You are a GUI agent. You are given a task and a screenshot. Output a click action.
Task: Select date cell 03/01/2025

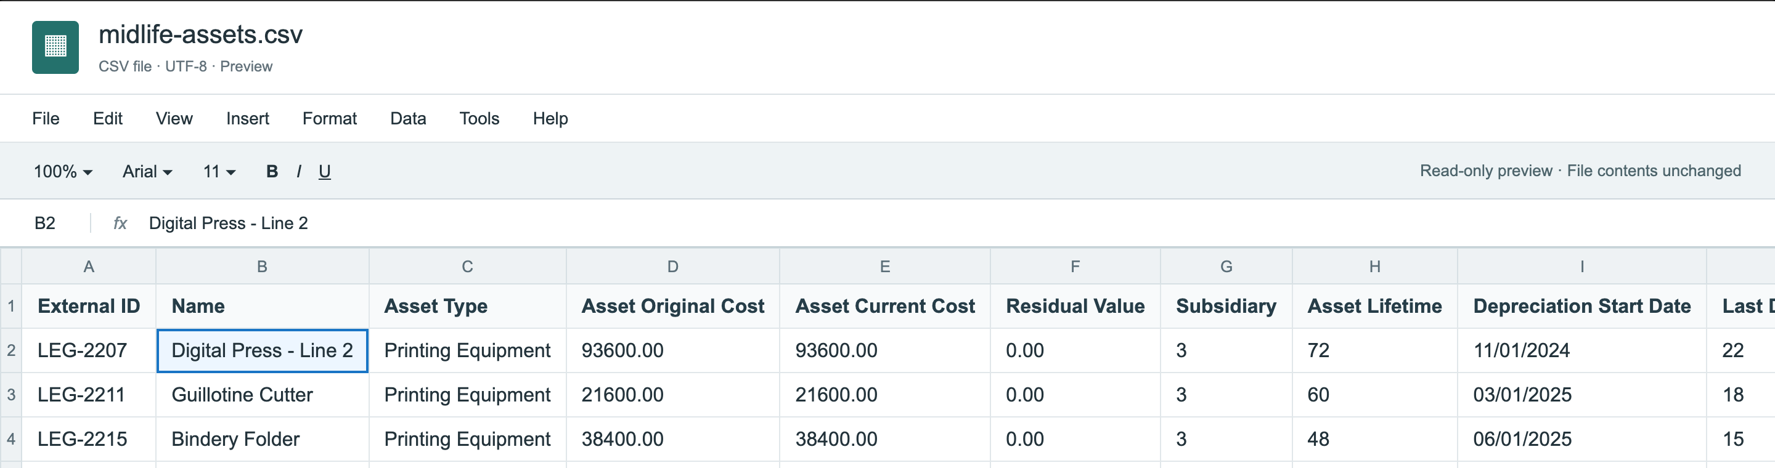click(x=1582, y=395)
